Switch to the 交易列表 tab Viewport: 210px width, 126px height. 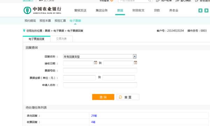pyautogui.click(x=62, y=39)
